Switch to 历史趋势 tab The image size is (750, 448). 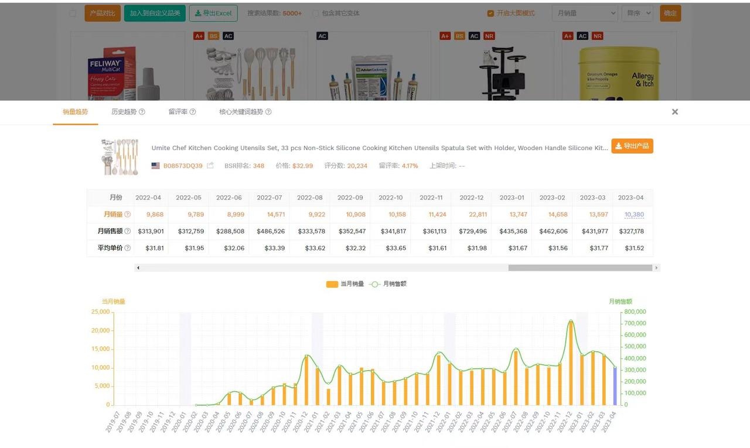coord(124,111)
